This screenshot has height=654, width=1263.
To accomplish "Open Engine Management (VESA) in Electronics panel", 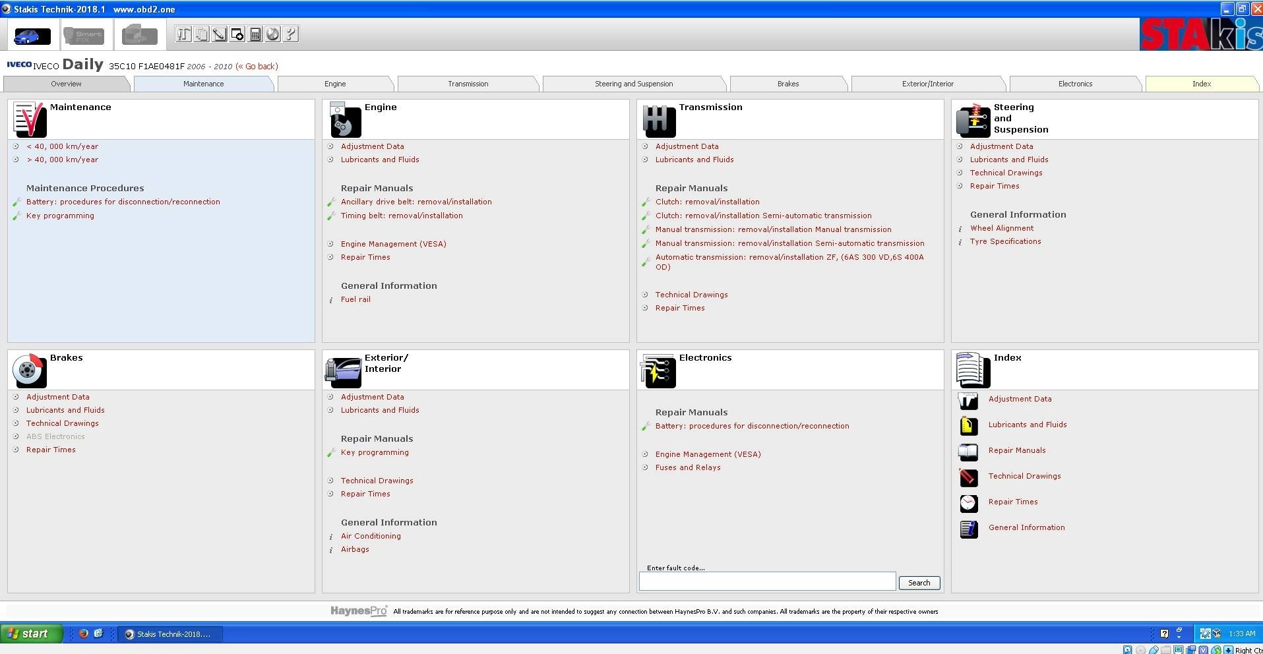I will point(708,454).
